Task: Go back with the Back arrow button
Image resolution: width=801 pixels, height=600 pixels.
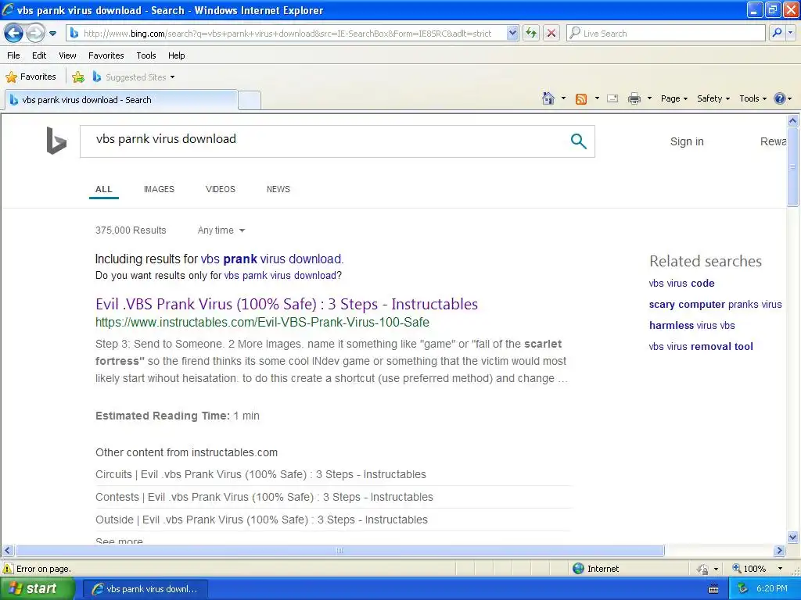Action: [14, 34]
